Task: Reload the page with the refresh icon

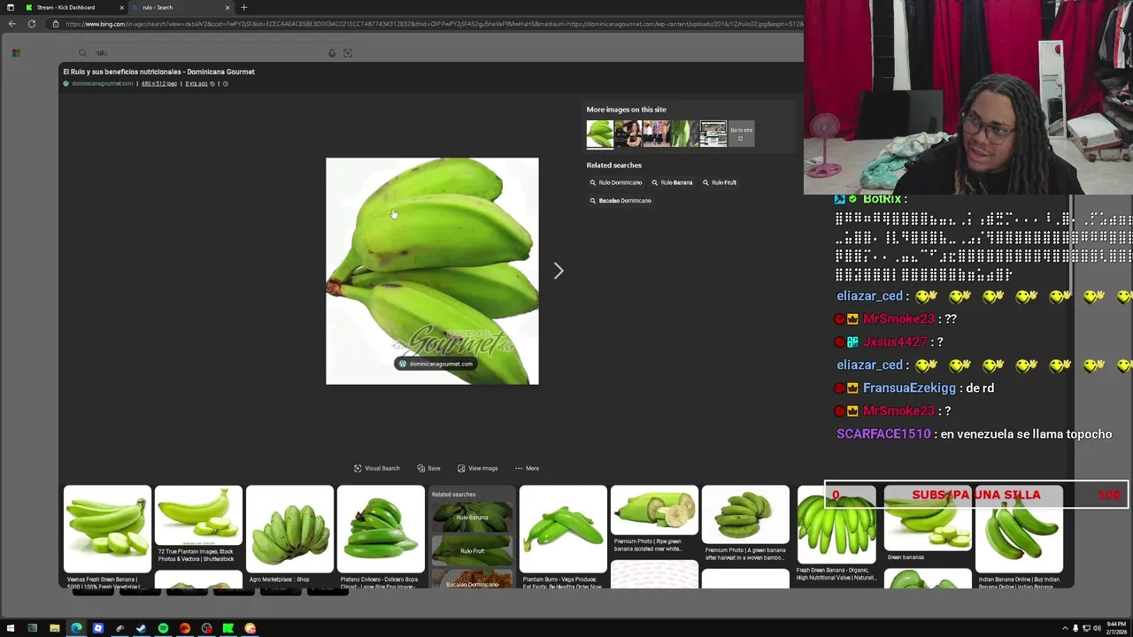Action: [32, 24]
